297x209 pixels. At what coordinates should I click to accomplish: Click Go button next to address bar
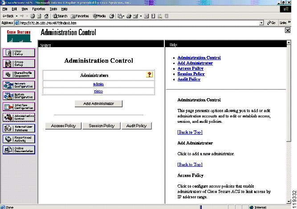(x=271, y=23)
